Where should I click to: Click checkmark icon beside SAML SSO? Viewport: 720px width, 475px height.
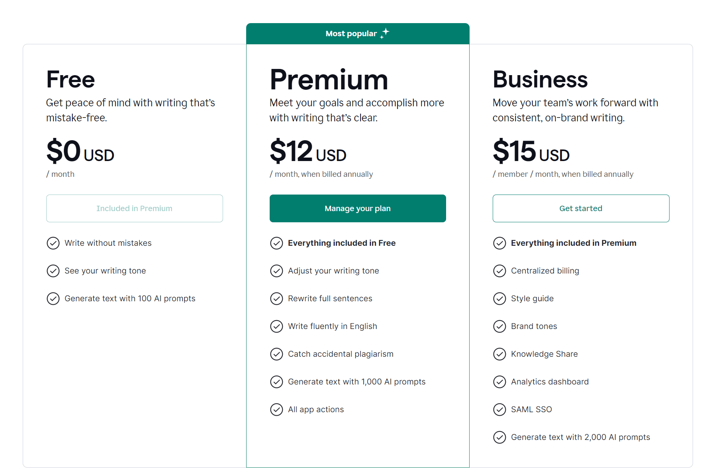pos(500,410)
